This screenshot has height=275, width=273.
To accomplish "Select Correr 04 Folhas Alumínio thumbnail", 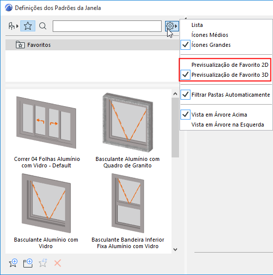I will [46, 123].
